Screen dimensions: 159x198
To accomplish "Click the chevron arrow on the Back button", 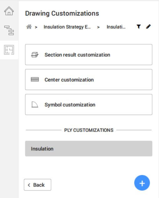I will (29, 185).
